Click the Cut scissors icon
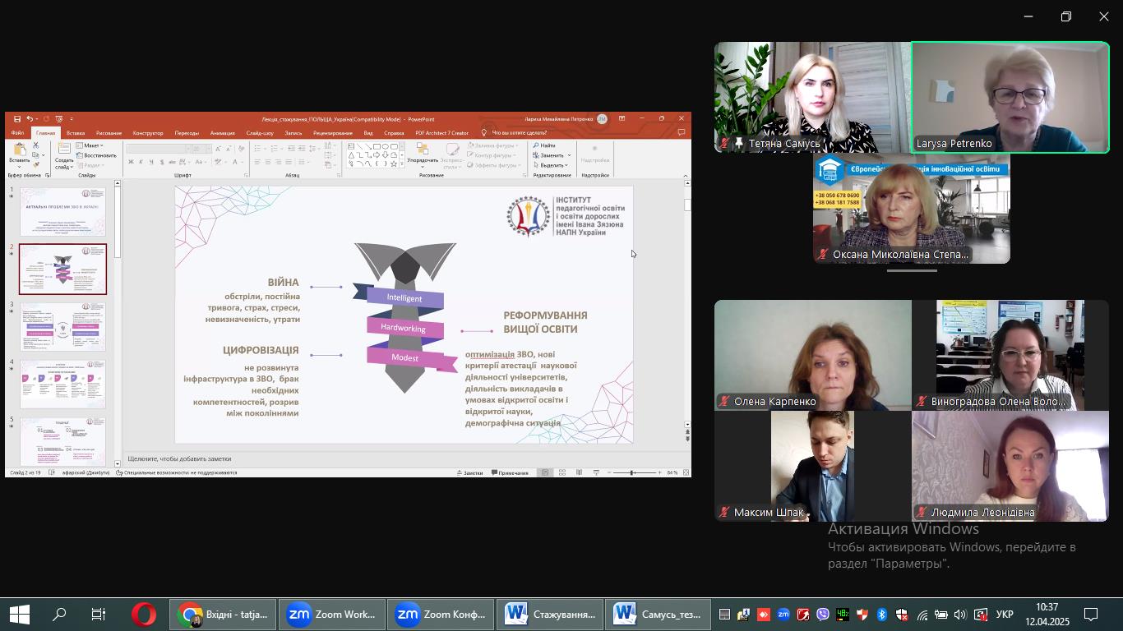 pyautogui.click(x=36, y=145)
